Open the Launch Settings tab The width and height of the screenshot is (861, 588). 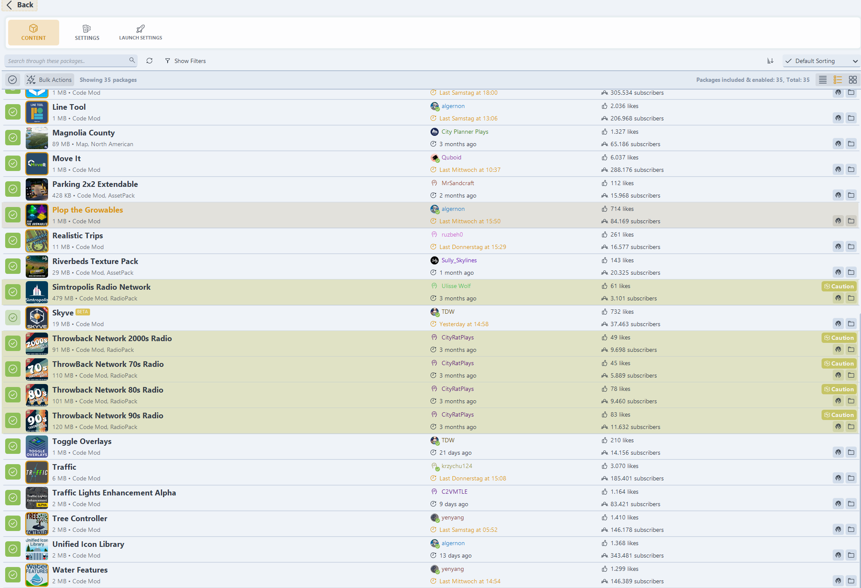[x=141, y=33]
